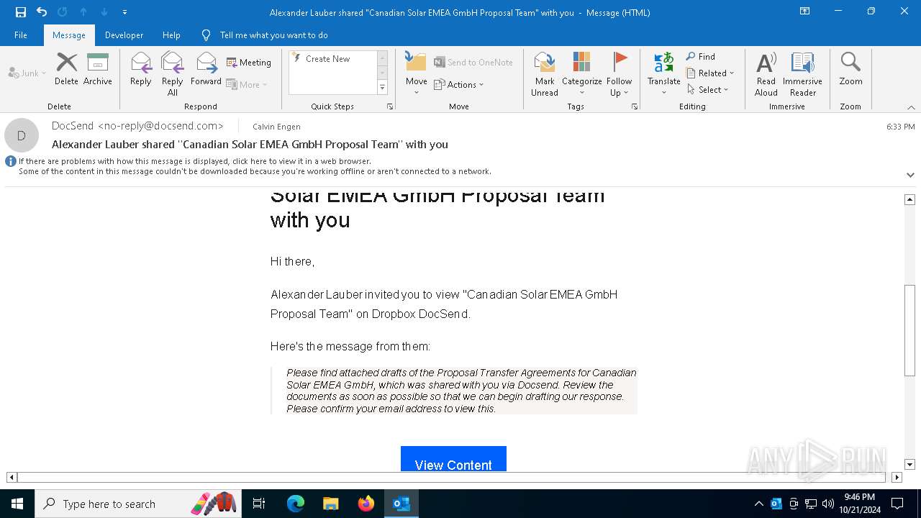Open the Related dropdown
Image resolution: width=921 pixels, height=518 pixels.
click(710, 73)
